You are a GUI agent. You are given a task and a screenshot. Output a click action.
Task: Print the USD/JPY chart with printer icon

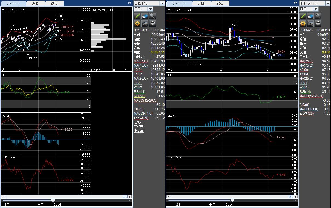tap(318, 23)
